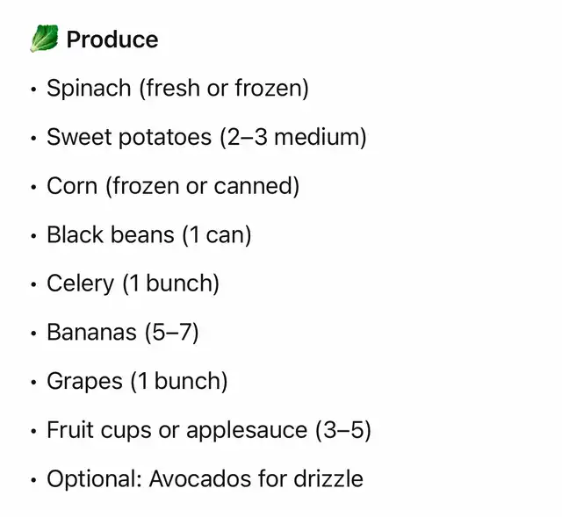
Task: Select the Grapes list item
Action: [x=137, y=382]
